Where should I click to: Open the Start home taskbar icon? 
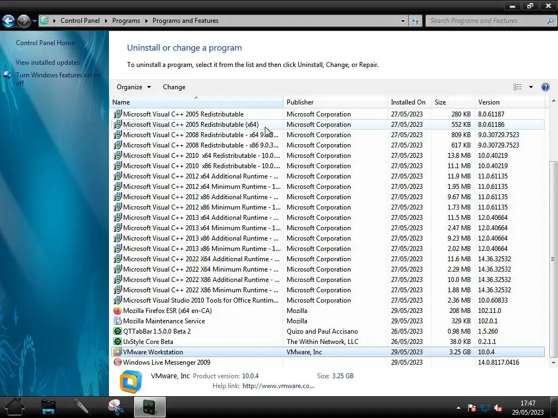pos(15,407)
